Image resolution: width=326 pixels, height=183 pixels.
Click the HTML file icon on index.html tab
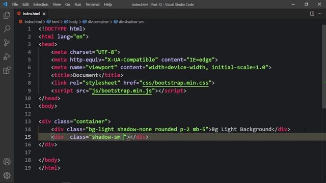(19, 14)
